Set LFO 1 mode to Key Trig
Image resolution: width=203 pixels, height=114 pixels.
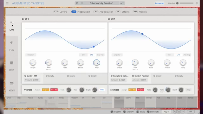coord(100,55)
